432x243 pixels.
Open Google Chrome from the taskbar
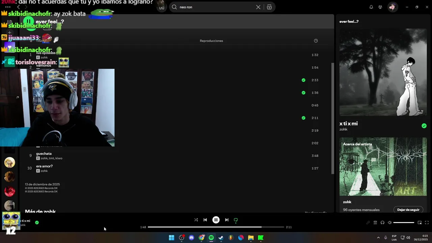click(x=201, y=238)
